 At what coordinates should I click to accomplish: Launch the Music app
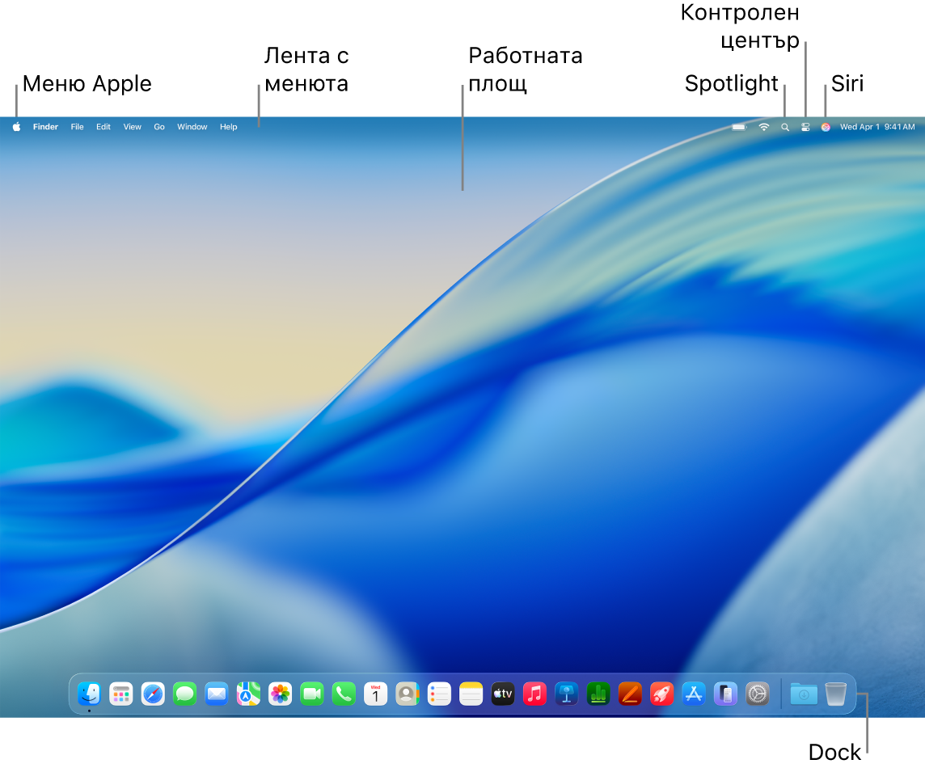click(534, 694)
